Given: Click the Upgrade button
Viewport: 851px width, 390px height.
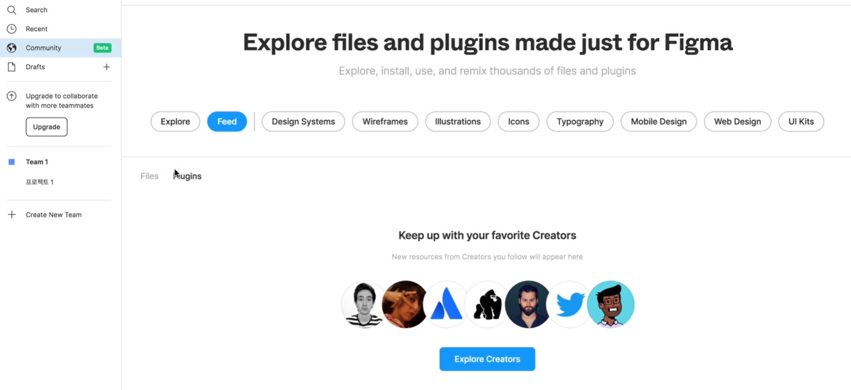Looking at the screenshot, I should 46,127.
